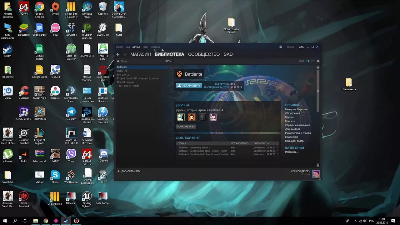Screen dimensions: 400x225
Task: Open the Страница в магазине link
Action: click(x=297, y=125)
